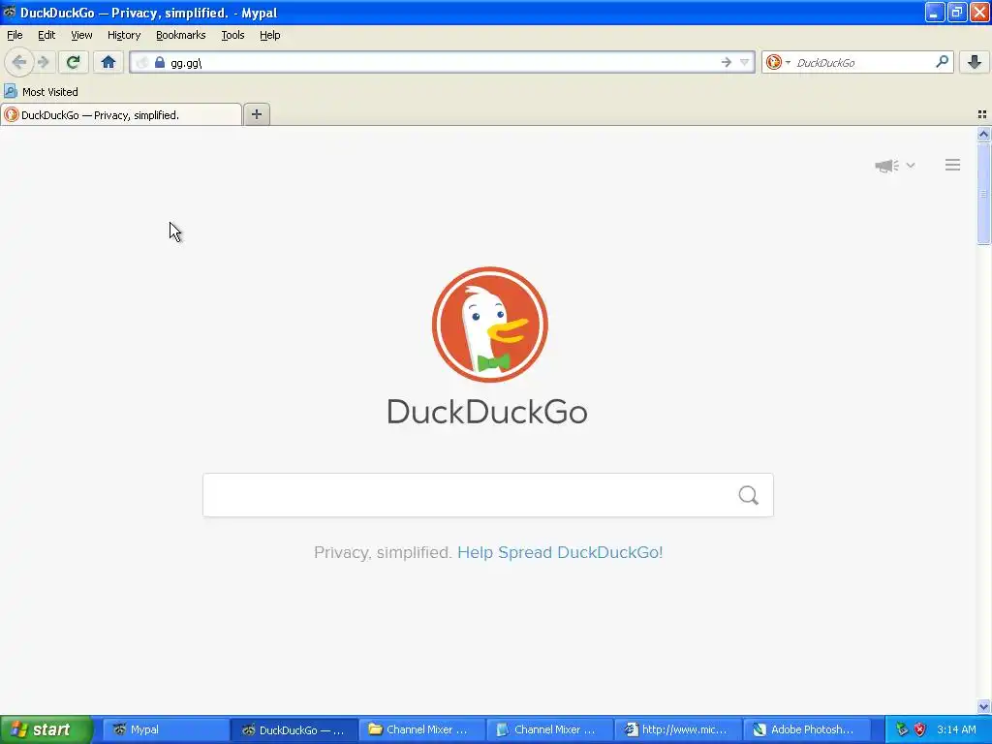
Task: Open the Downloads arrow button
Action: tap(975, 62)
